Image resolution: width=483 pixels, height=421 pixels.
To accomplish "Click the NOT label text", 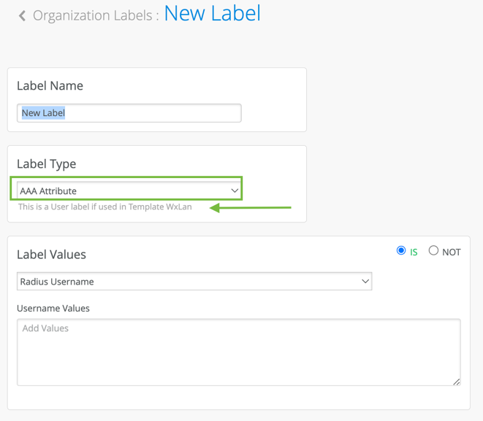I will point(452,252).
